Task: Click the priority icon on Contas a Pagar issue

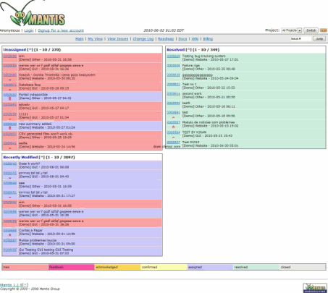Action: 10,234
